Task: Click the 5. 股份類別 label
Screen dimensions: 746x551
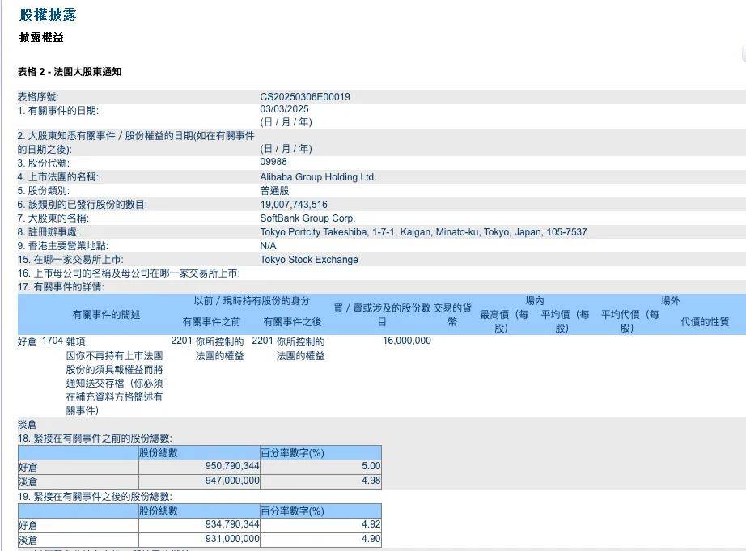Action: [x=44, y=191]
